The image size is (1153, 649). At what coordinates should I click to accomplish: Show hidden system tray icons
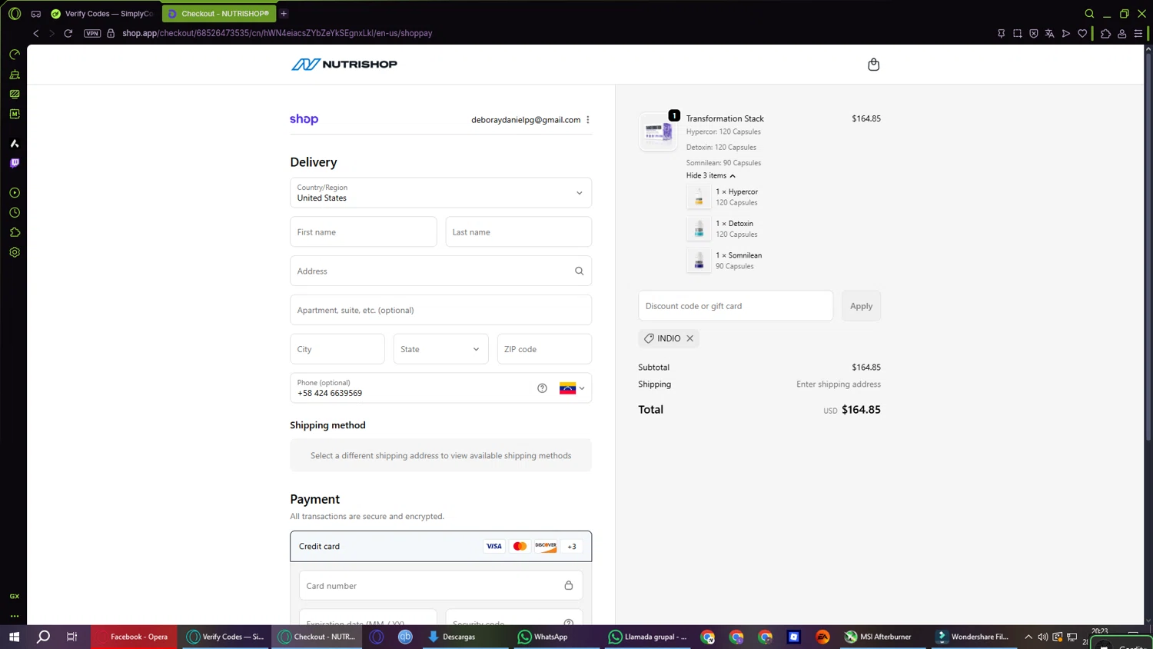pyautogui.click(x=1028, y=637)
